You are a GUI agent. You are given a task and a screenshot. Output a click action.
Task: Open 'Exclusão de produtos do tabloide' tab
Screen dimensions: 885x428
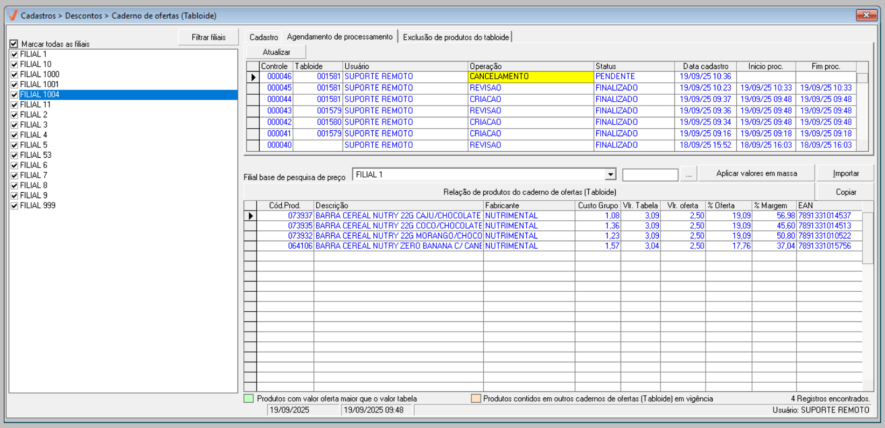(x=456, y=37)
